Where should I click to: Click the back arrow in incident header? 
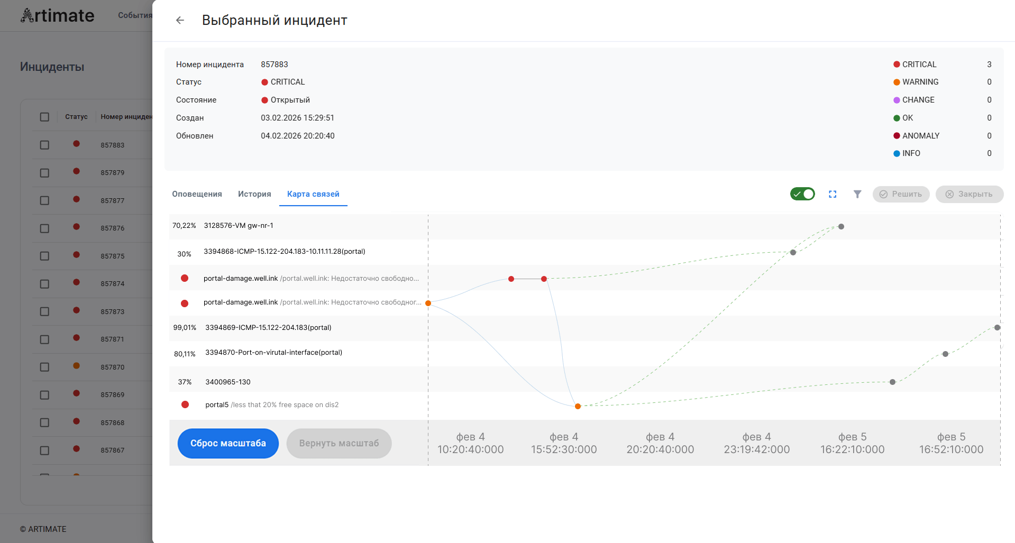coord(180,20)
